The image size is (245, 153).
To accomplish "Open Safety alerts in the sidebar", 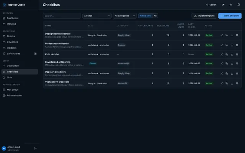I will click(x=20, y=54).
